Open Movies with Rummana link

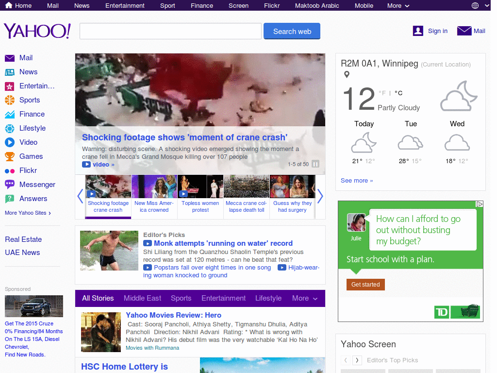[152, 348]
